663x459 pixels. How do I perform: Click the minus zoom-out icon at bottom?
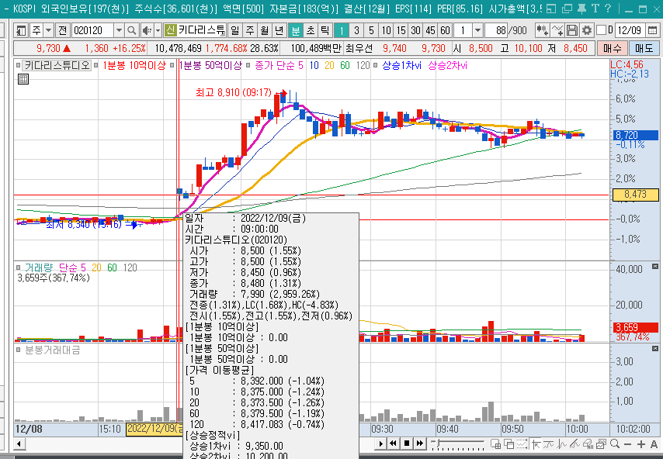tap(627, 444)
